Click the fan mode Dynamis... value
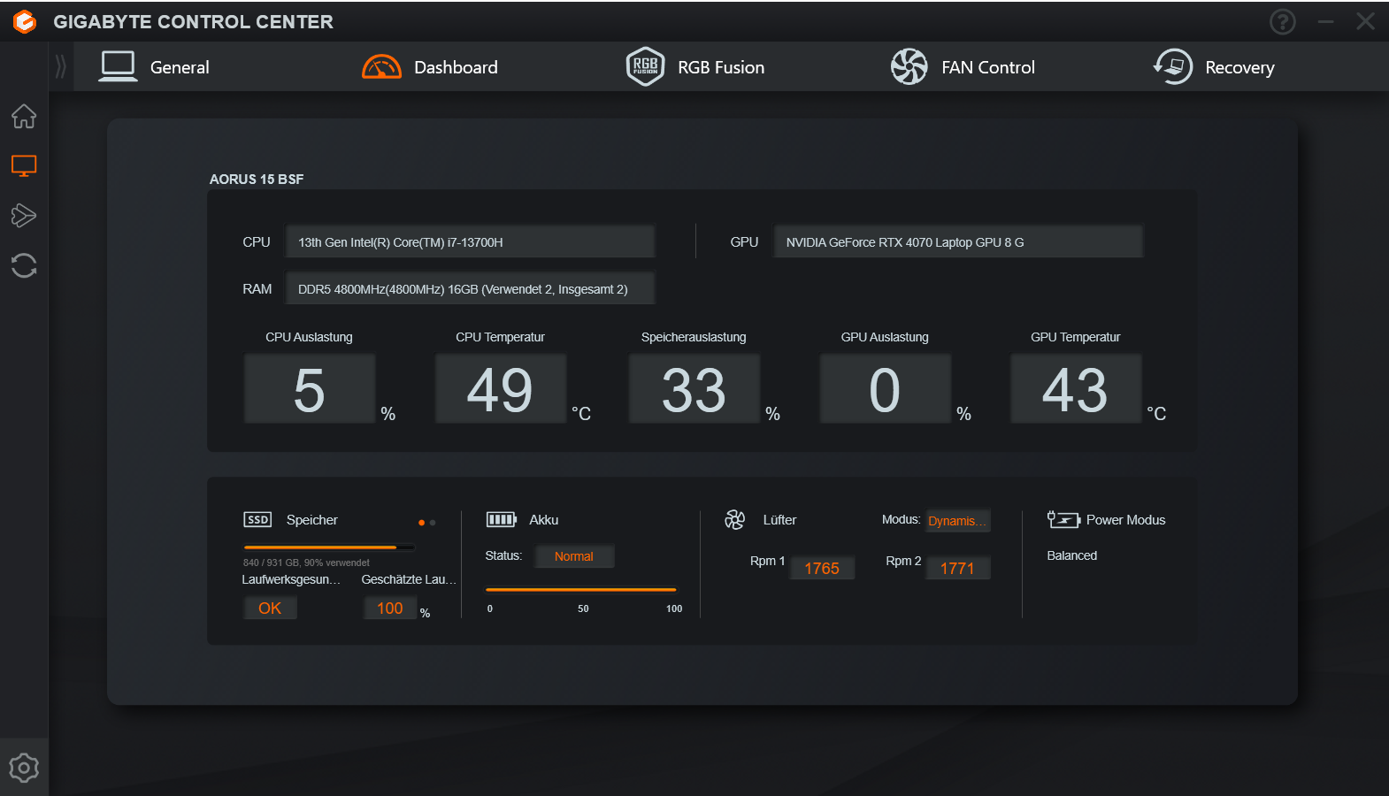The width and height of the screenshot is (1389, 796). point(958,521)
